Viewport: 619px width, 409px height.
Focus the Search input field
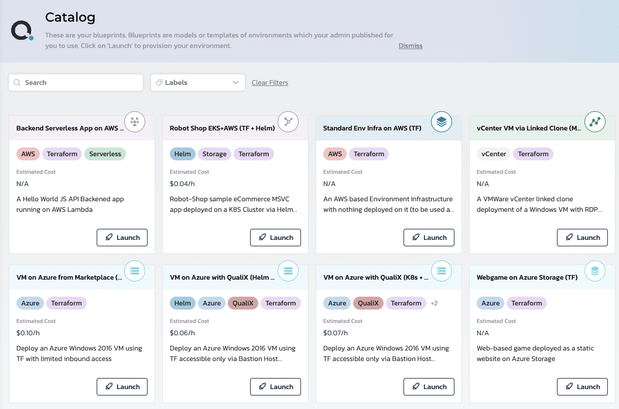pyautogui.click(x=76, y=83)
